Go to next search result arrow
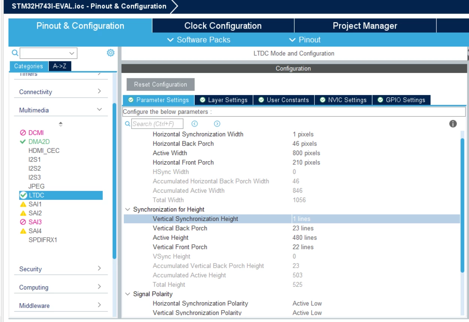The image size is (469, 322). pos(217,124)
